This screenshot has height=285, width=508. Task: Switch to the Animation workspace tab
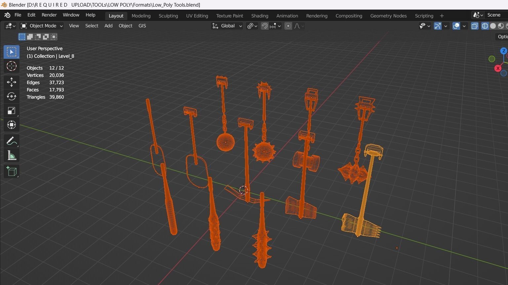point(287,16)
